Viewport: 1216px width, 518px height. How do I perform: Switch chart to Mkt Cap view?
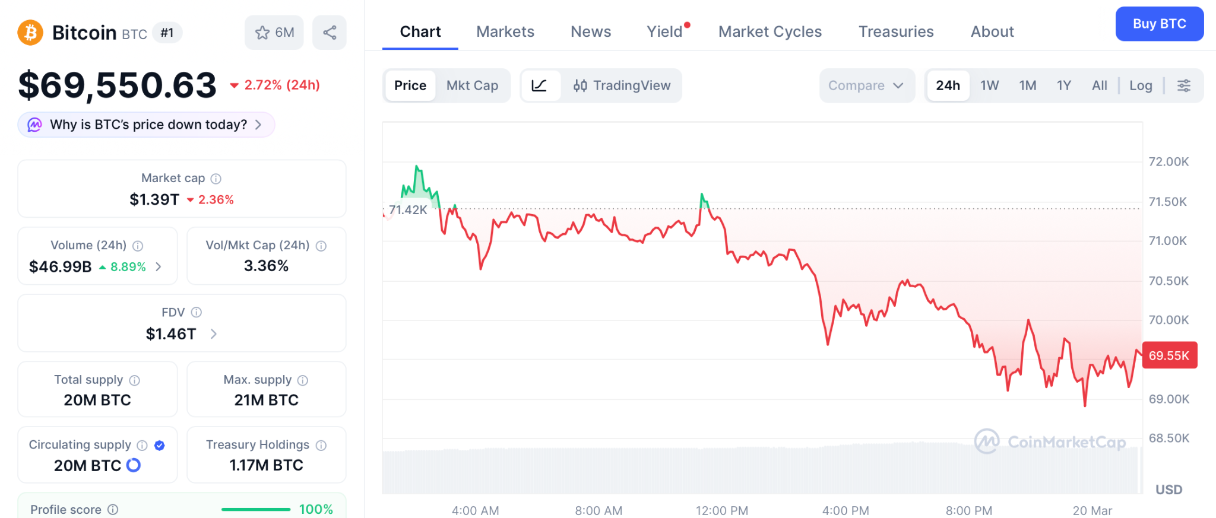473,85
